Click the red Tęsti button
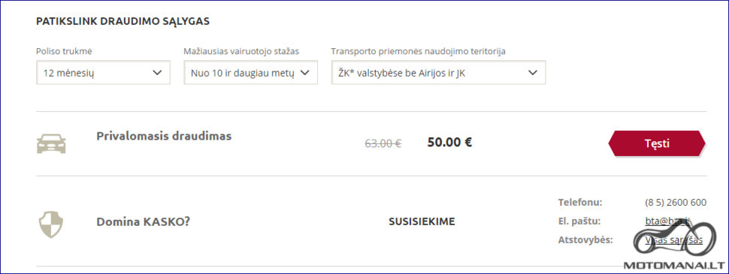729x274 pixels. [657, 143]
